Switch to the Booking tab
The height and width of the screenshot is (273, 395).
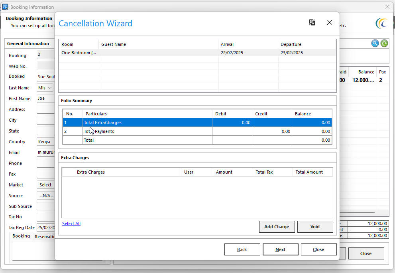(x=21, y=236)
